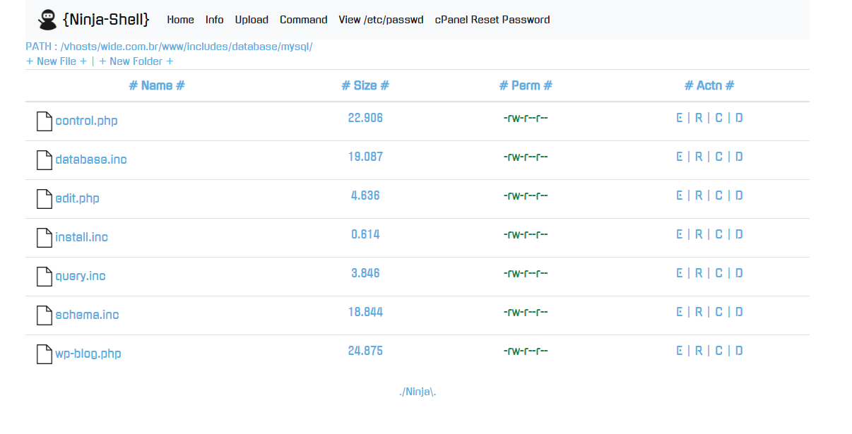Click the C action for query.inc
The image size is (852, 434).
718,273
